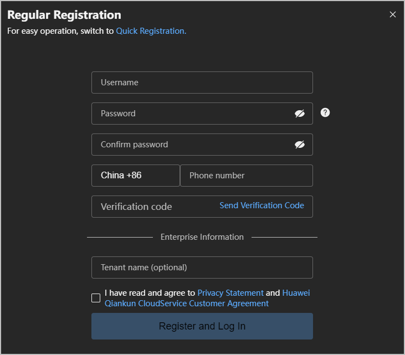Image resolution: width=405 pixels, height=355 pixels.
Task: Focus the Username input field
Action: [x=202, y=83]
